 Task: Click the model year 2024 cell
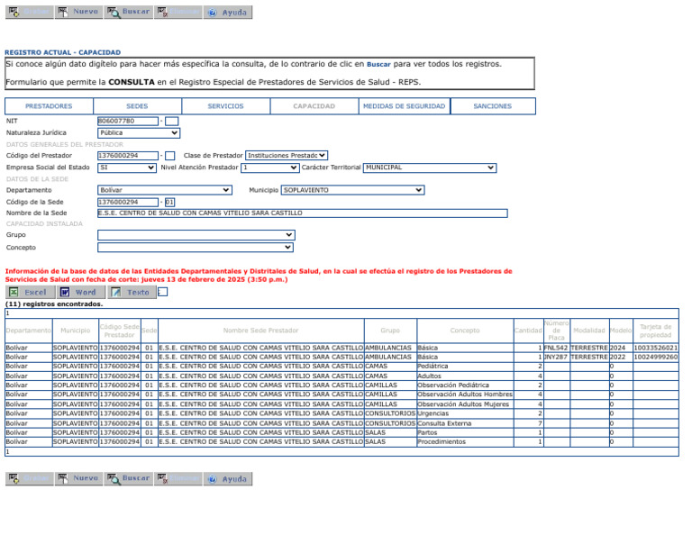point(621,348)
